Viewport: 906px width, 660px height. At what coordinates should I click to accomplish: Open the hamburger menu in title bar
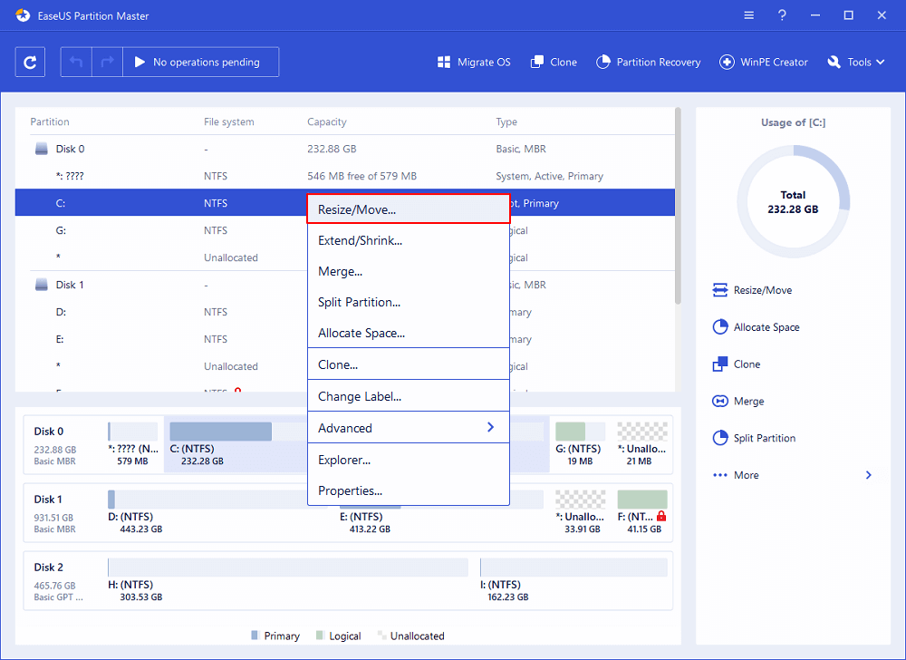pyautogui.click(x=749, y=15)
